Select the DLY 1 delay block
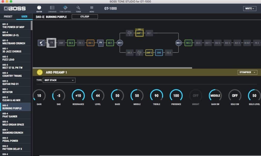 point(208,43)
